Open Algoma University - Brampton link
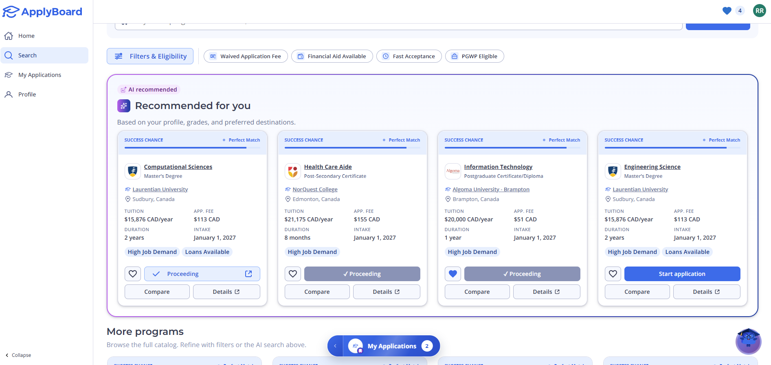 click(x=491, y=189)
